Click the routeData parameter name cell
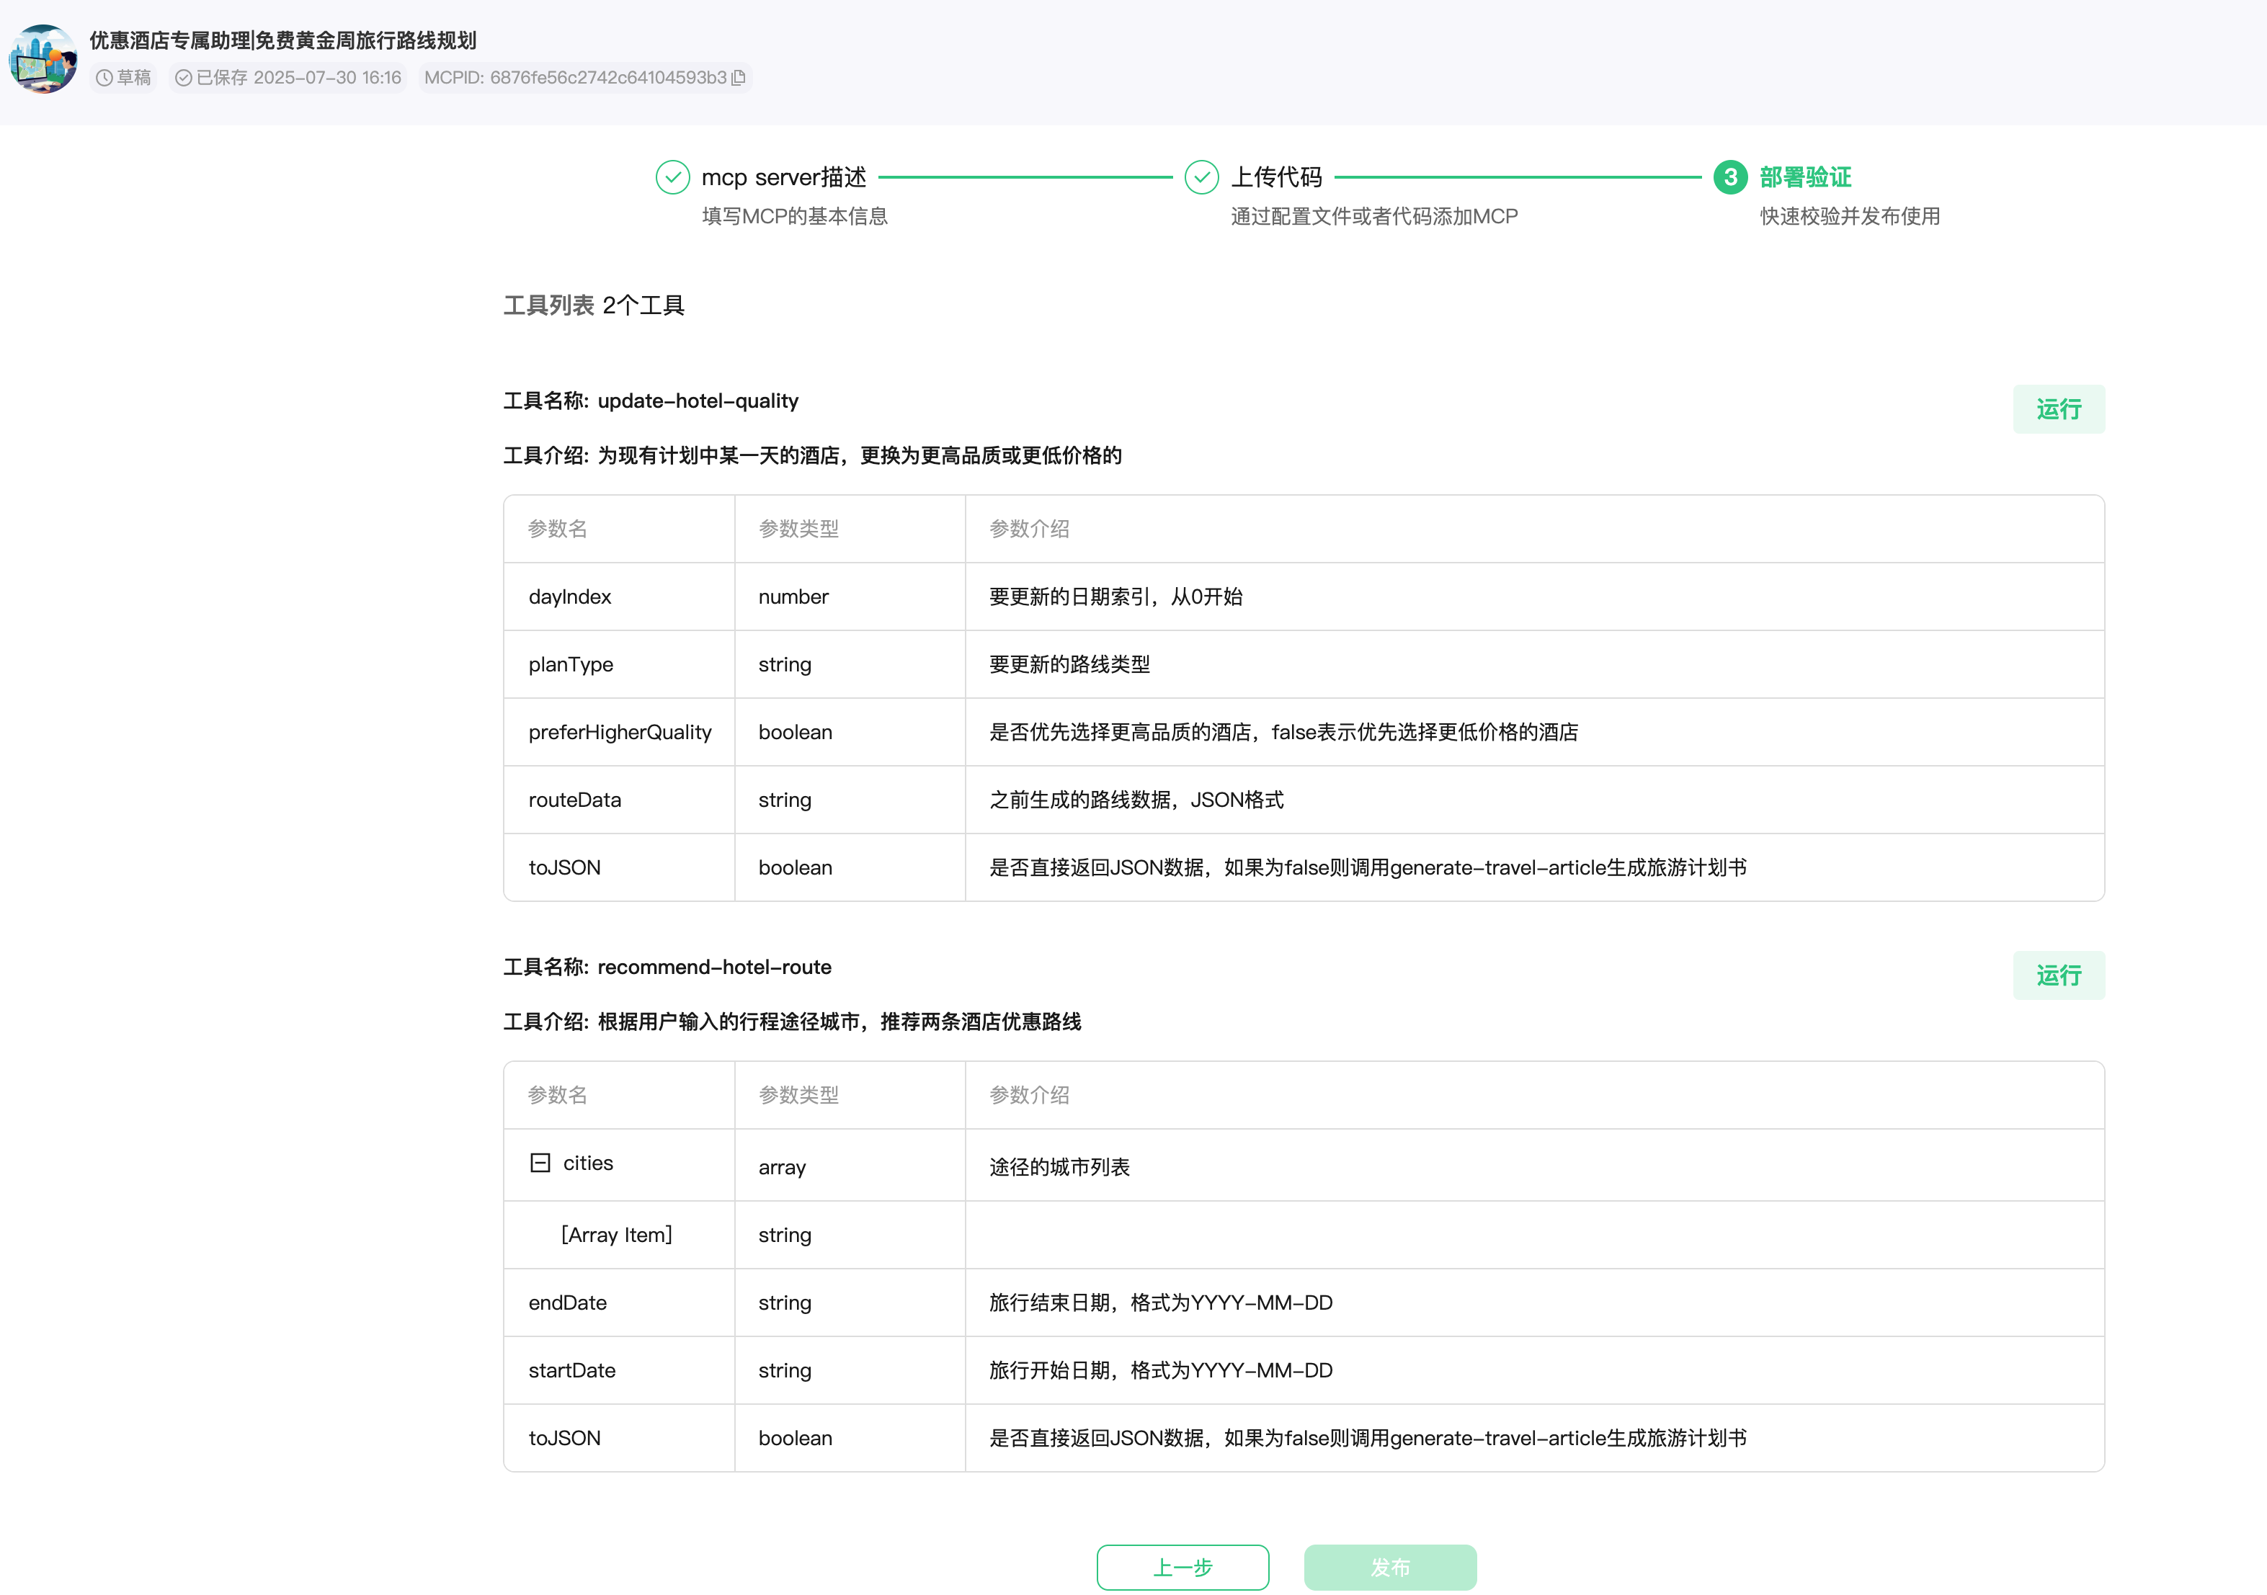This screenshot has width=2267, height=1595. click(574, 800)
